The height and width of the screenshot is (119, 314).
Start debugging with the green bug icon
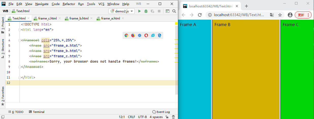click(146, 11)
